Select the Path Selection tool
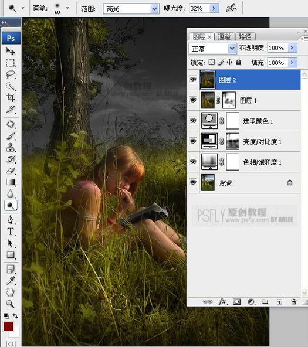Viewport: 308px width, 347px height. pyautogui.click(x=11, y=243)
